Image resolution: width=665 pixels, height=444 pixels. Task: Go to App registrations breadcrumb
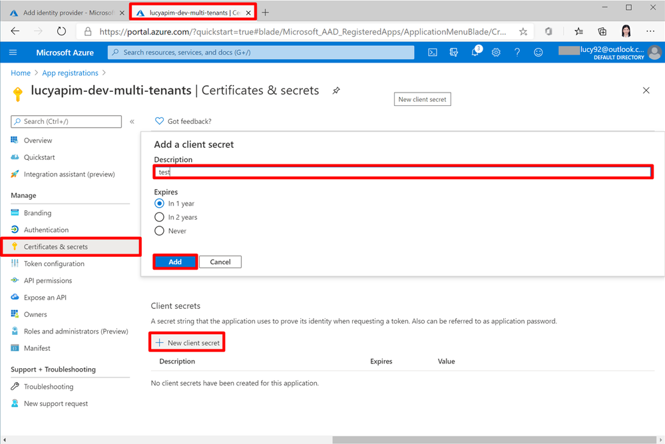[x=70, y=73]
